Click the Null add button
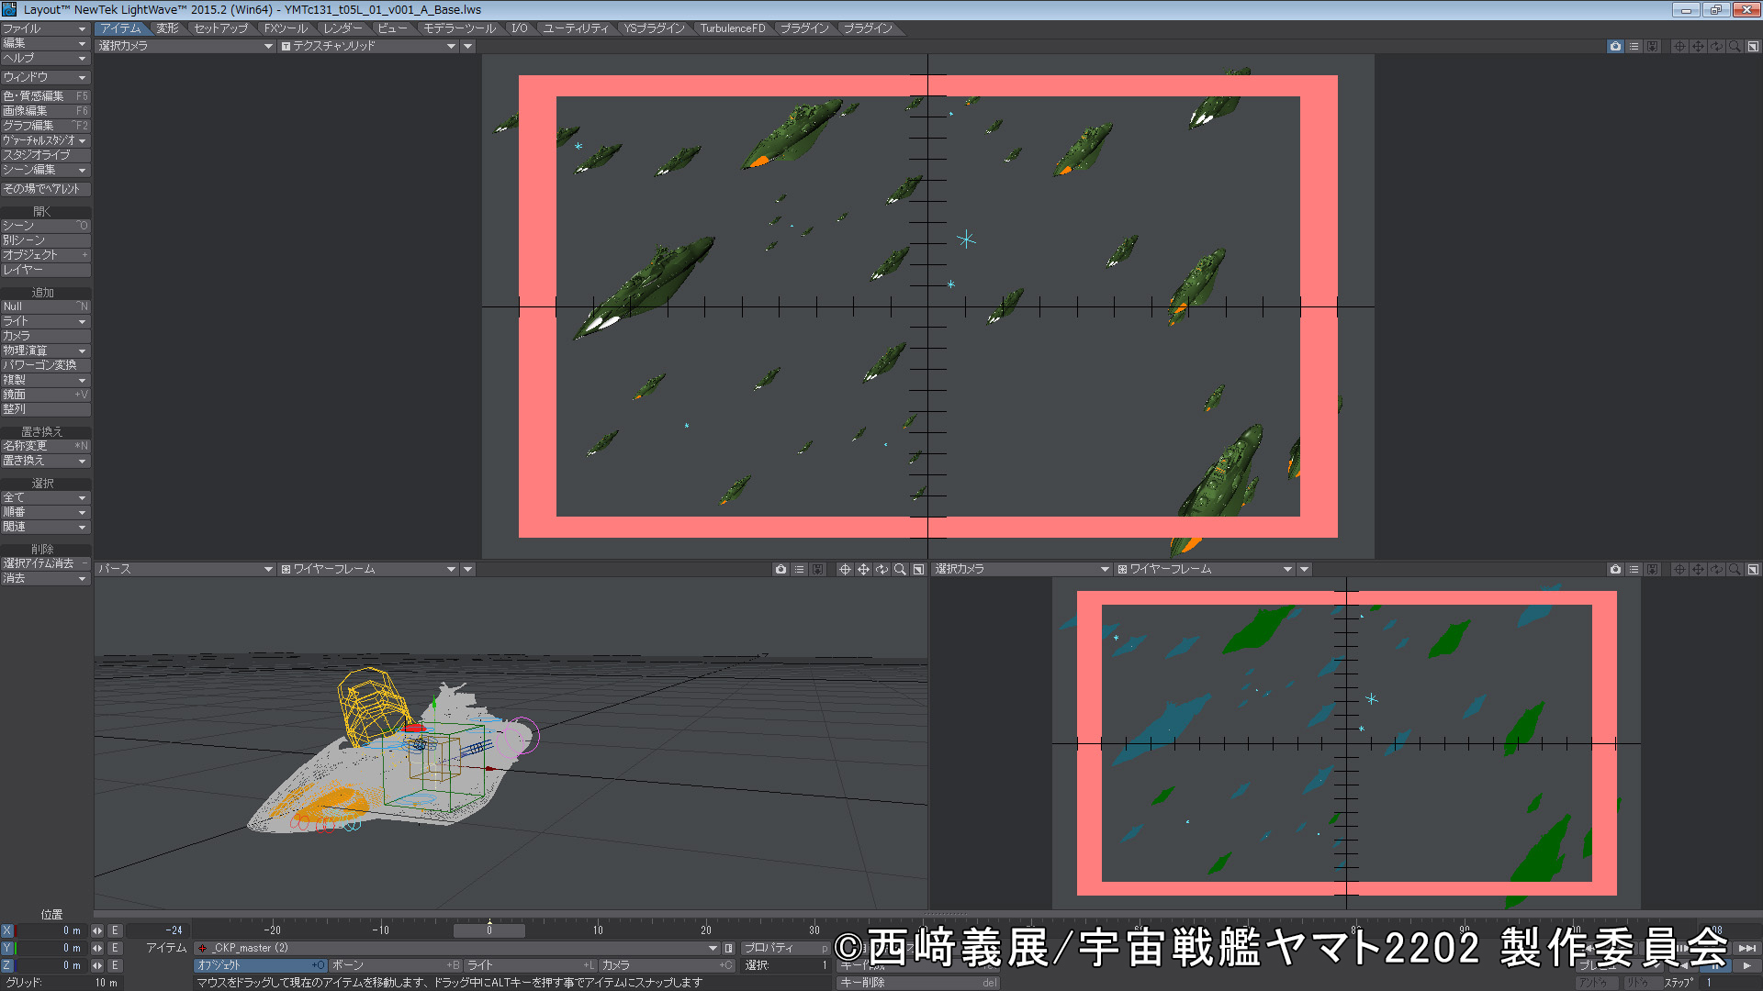Viewport: 1763px width, 991px height. tap(45, 306)
